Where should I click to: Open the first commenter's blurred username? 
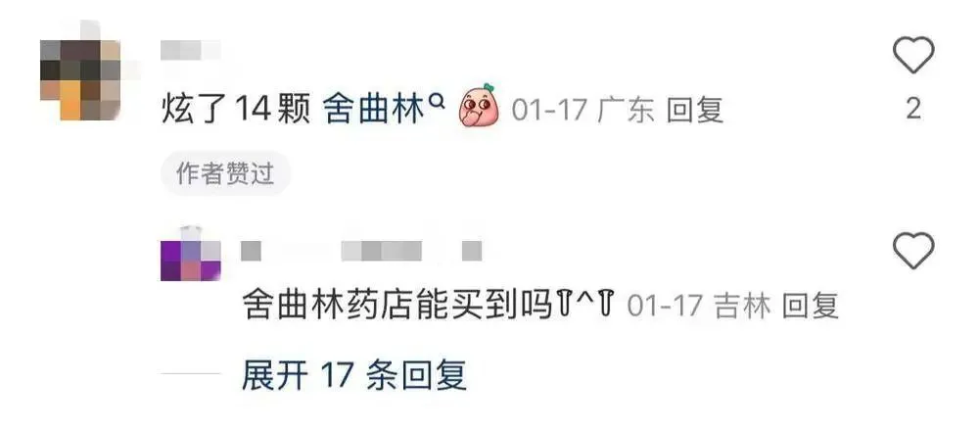click(191, 50)
